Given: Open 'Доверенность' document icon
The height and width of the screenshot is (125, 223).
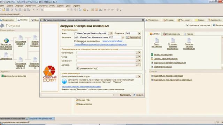Looking at the screenshot, I should (x=6, y=55).
